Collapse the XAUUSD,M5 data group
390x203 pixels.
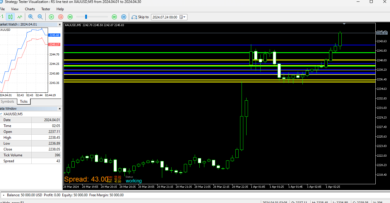click(1, 114)
